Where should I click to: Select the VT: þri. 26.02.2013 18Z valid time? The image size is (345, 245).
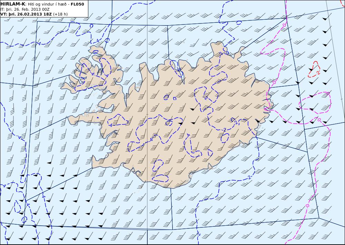click(27, 14)
